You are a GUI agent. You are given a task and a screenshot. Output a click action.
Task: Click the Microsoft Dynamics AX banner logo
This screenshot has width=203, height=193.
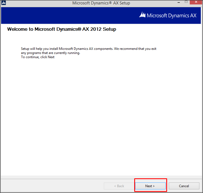pos(168,15)
